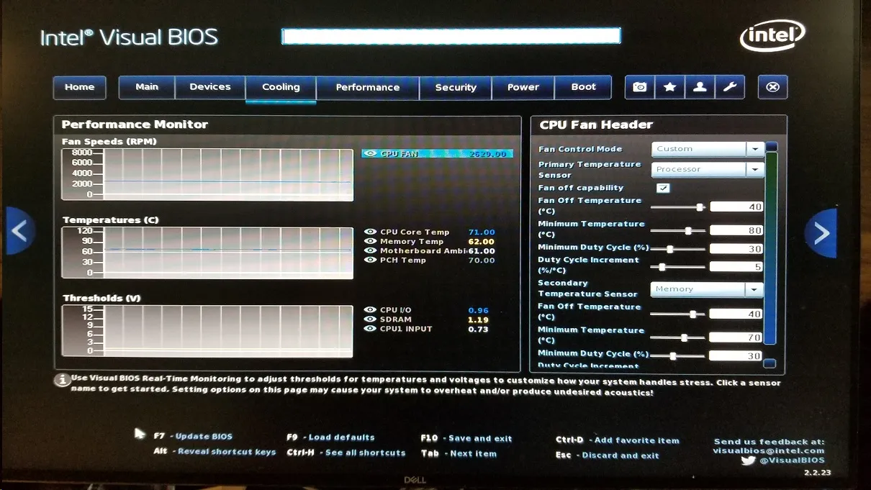Click primary Minimum Temperature value 80
The image size is (871, 490).
coord(736,231)
